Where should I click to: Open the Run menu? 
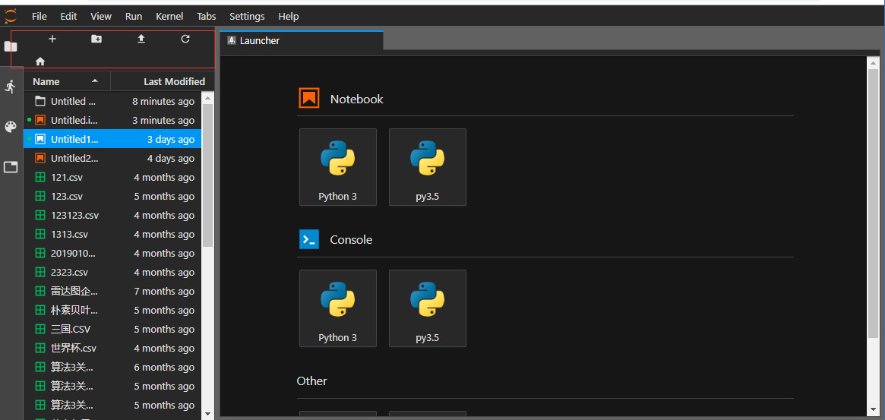[x=134, y=17]
